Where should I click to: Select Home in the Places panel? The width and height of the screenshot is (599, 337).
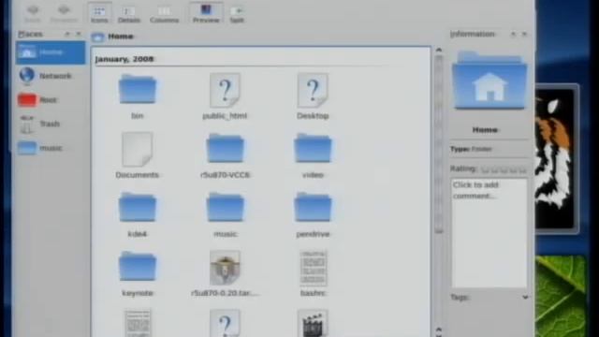[51, 52]
